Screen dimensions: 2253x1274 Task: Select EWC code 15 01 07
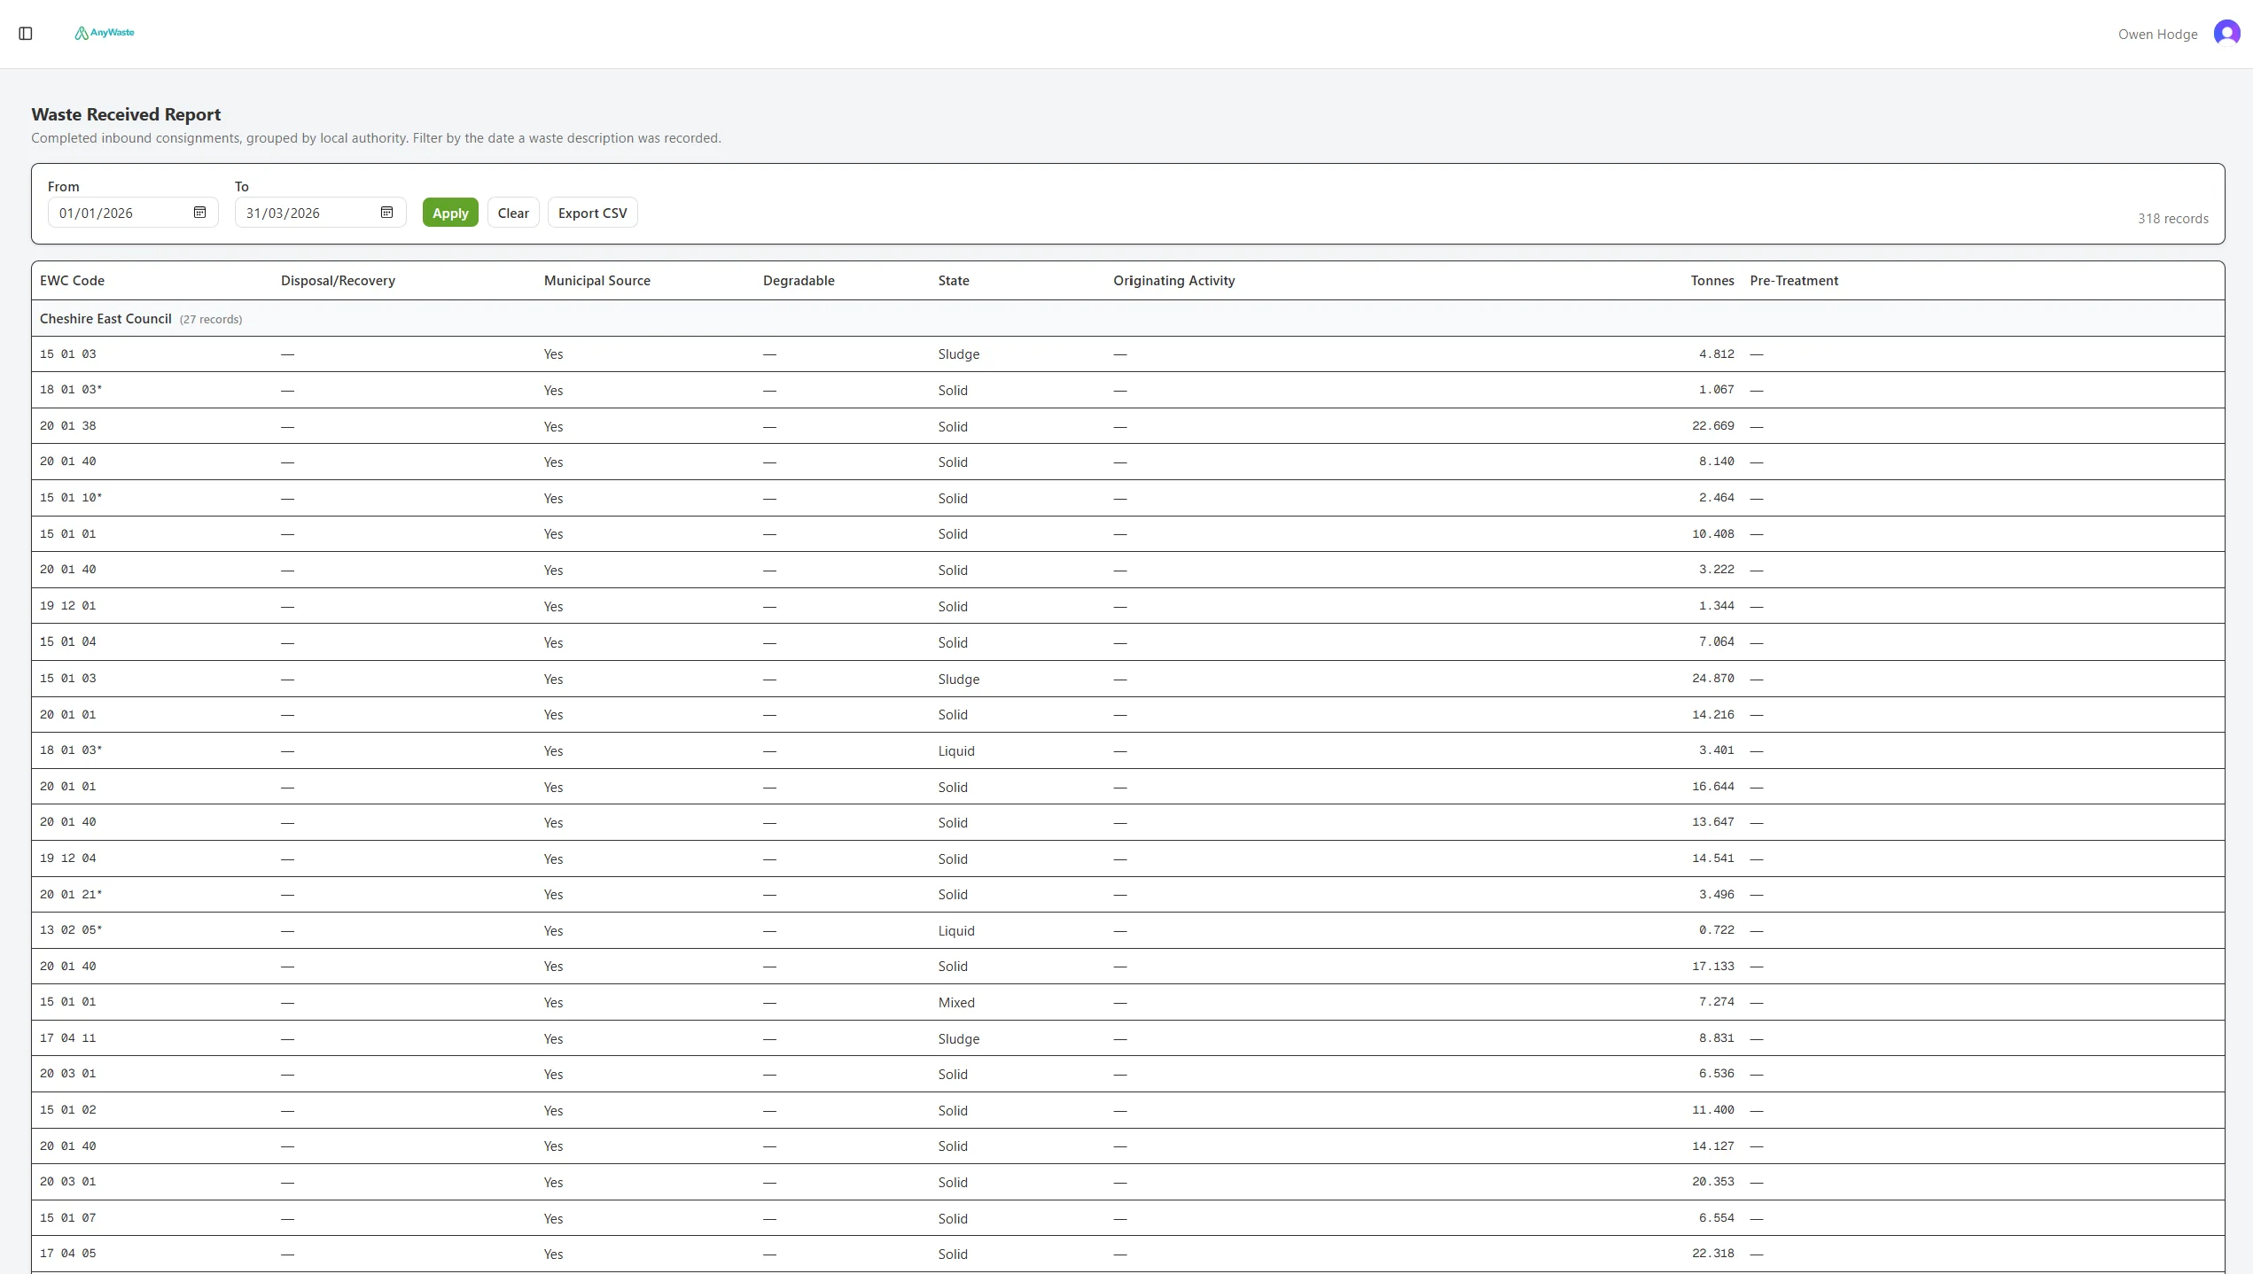[x=68, y=1218]
